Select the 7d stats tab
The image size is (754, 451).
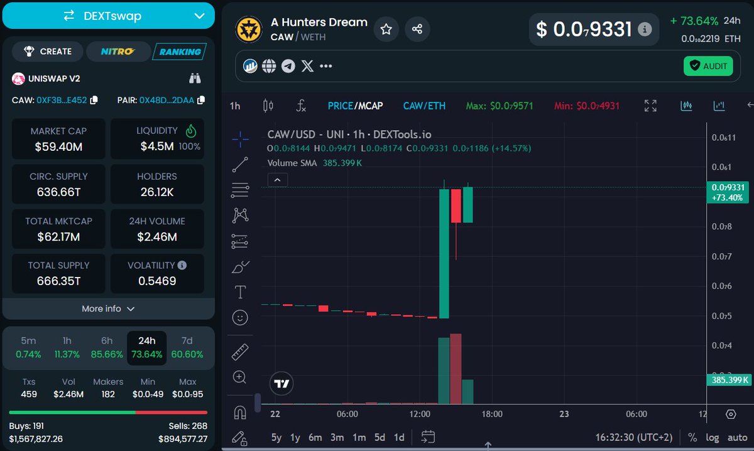point(187,347)
